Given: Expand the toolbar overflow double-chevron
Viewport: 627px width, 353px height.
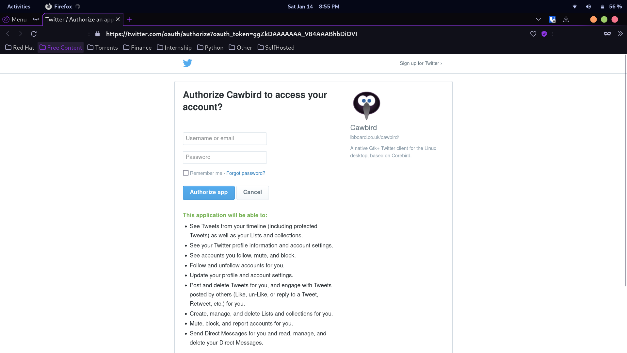Looking at the screenshot, I should [x=620, y=34].
